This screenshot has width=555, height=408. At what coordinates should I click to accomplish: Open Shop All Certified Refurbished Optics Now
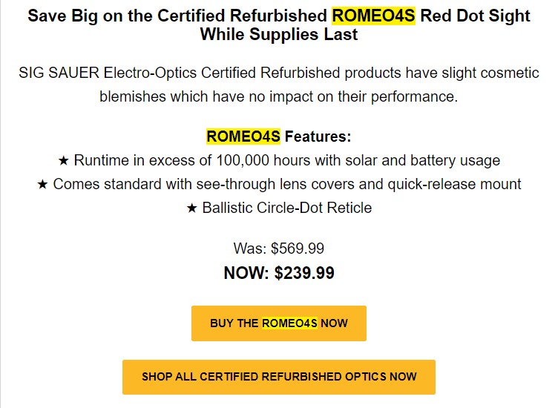(x=278, y=377)
